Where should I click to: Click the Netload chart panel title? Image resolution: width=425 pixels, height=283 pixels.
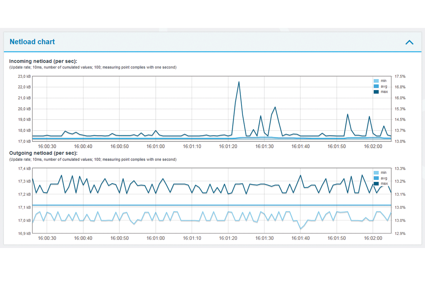tap(32, 42)
